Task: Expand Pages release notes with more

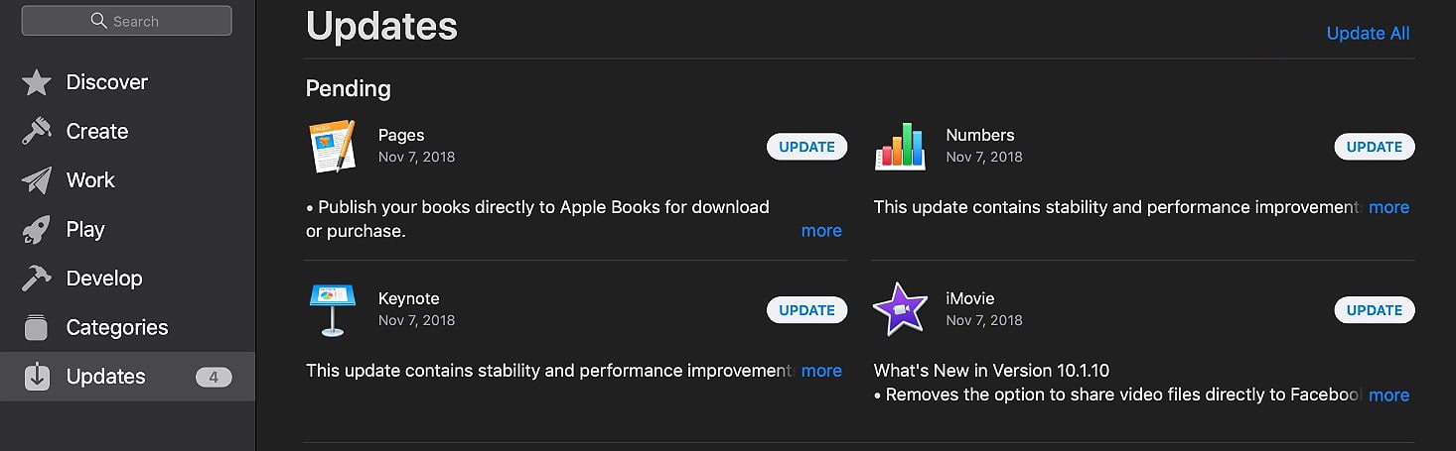Action: tap(821, 231)
